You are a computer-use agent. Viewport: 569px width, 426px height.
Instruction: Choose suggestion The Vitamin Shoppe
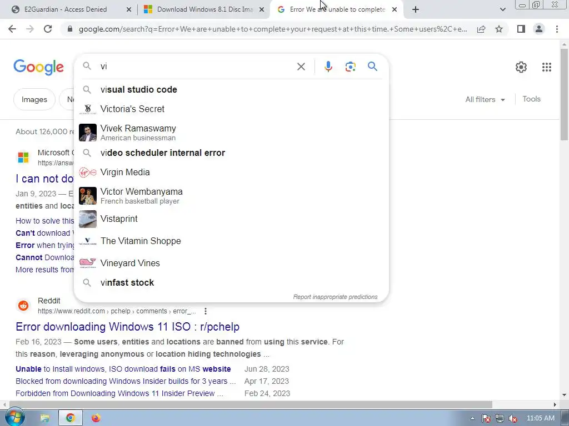[x=231, y=241]
